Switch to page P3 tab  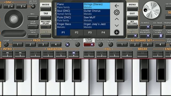coord(90,33)
